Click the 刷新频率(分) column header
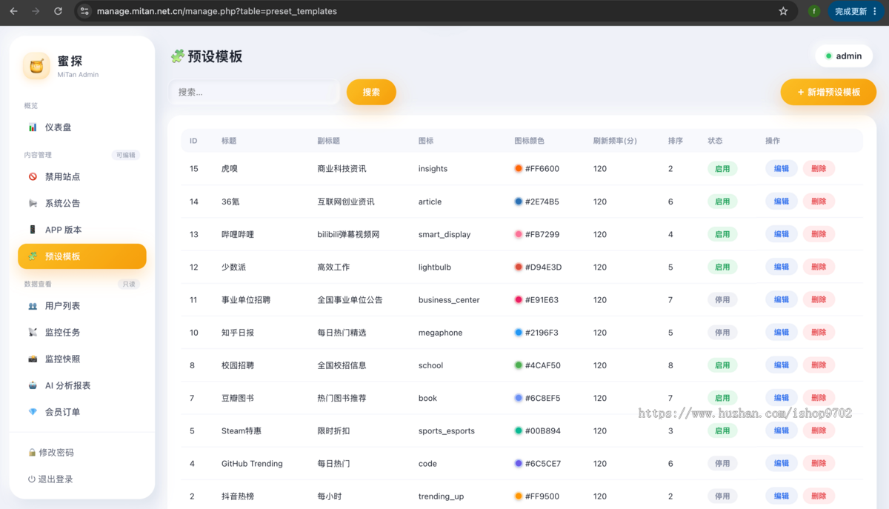 (615, 141)
